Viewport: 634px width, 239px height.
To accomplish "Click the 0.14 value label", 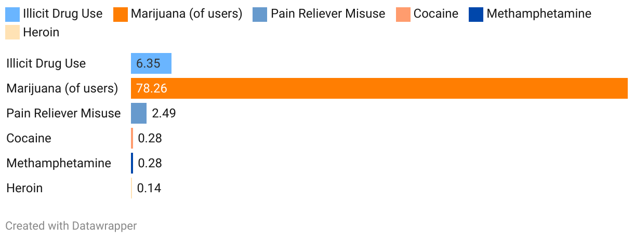I will 149,188.
